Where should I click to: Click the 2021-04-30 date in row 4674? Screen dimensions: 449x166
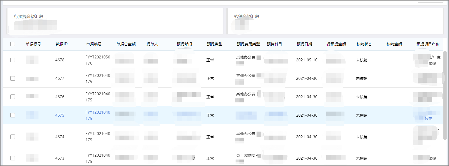tap(307, 137)
